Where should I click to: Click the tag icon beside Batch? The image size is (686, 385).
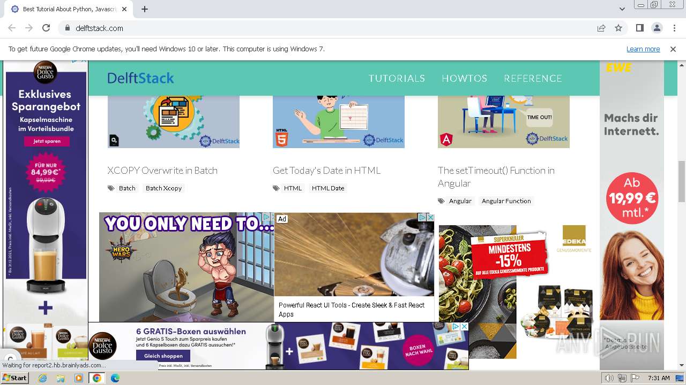coord(111,188)
